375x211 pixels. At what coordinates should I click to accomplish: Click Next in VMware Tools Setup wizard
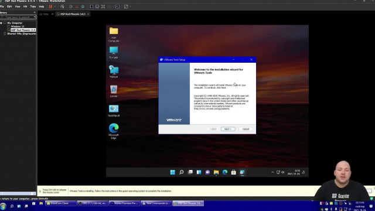pyautogui.click(x=228, y=129)
